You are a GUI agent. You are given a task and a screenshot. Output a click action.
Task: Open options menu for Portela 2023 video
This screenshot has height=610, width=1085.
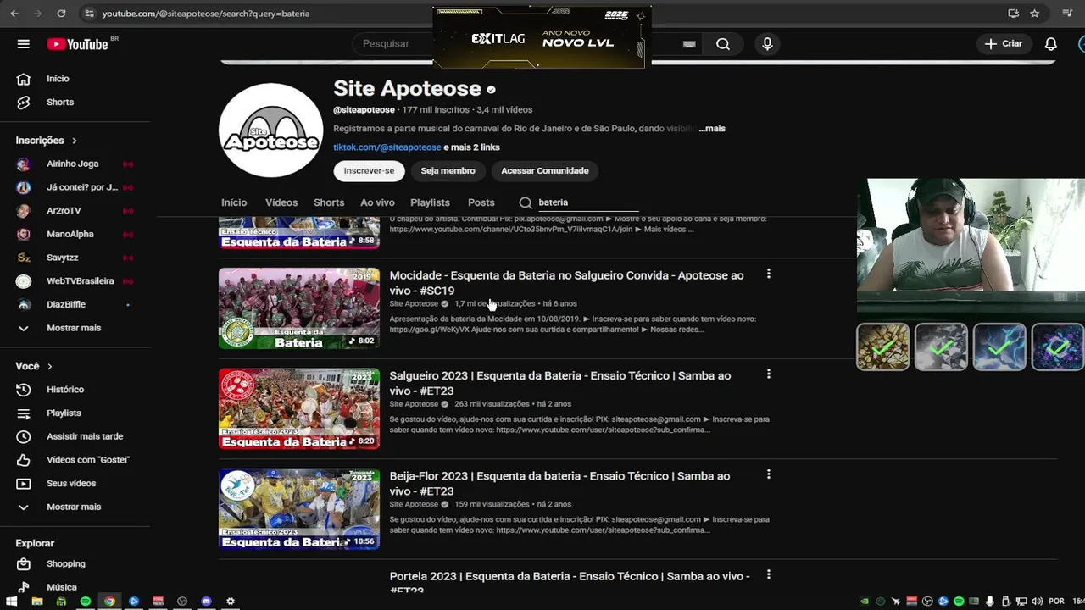[769, 575]
